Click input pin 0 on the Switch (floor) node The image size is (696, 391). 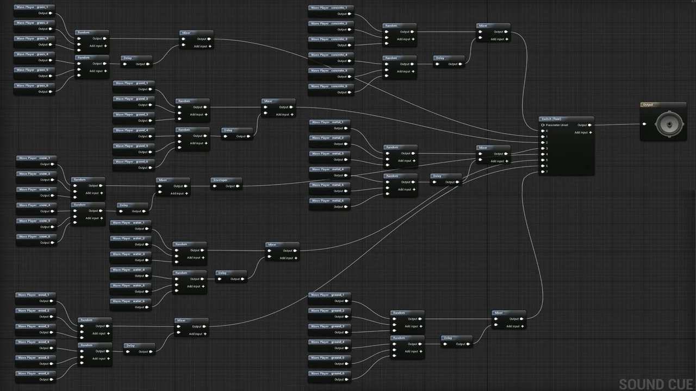pos(543,131)
